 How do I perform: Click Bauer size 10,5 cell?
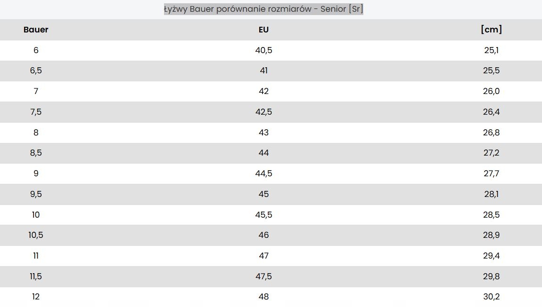click(36, 235)
